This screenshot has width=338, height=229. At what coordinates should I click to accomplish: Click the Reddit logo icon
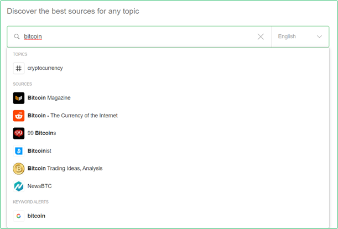click(x=19, y=116)
